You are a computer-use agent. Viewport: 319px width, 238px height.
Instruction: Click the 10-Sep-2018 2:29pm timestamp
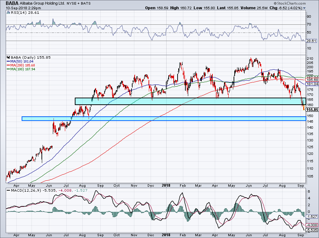coord(23,8)
